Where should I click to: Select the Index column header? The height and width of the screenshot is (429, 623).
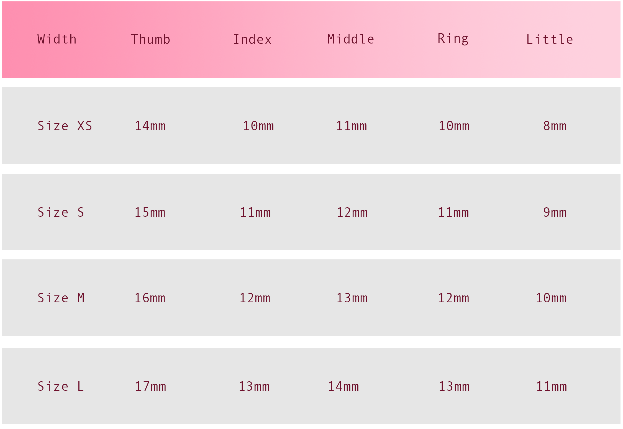click(252, 39)
